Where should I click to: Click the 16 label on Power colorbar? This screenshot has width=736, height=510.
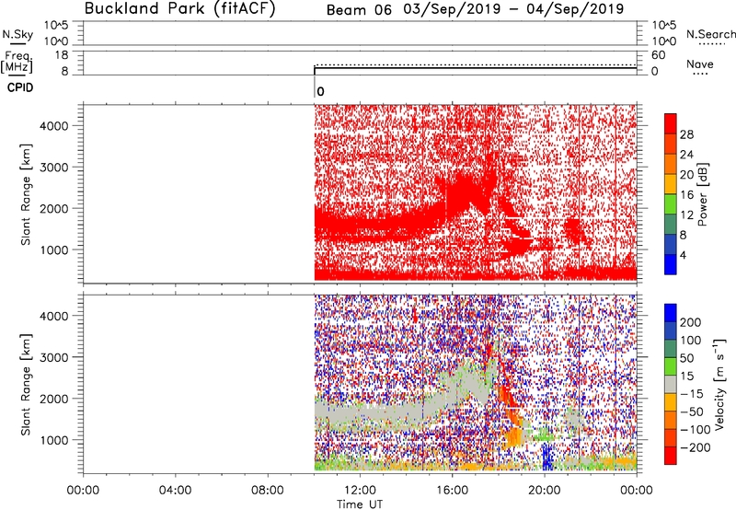(x=686, y=195)
